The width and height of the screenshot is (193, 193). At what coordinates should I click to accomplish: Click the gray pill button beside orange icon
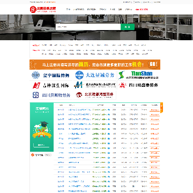tap(48, 155)
